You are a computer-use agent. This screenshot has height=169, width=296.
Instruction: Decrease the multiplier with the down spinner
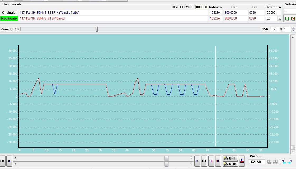pyautogui.click(x=293, y=31)
